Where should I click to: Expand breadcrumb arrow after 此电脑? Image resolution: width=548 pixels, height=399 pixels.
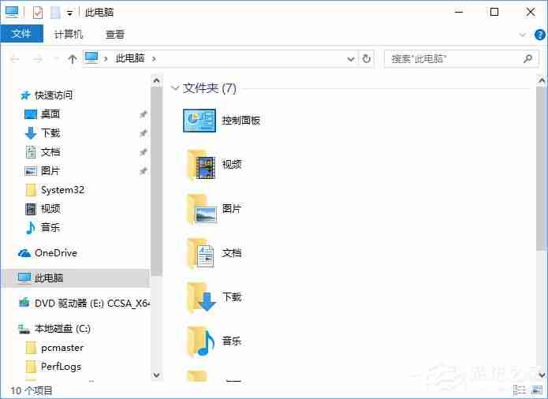[x=154, y=58]
